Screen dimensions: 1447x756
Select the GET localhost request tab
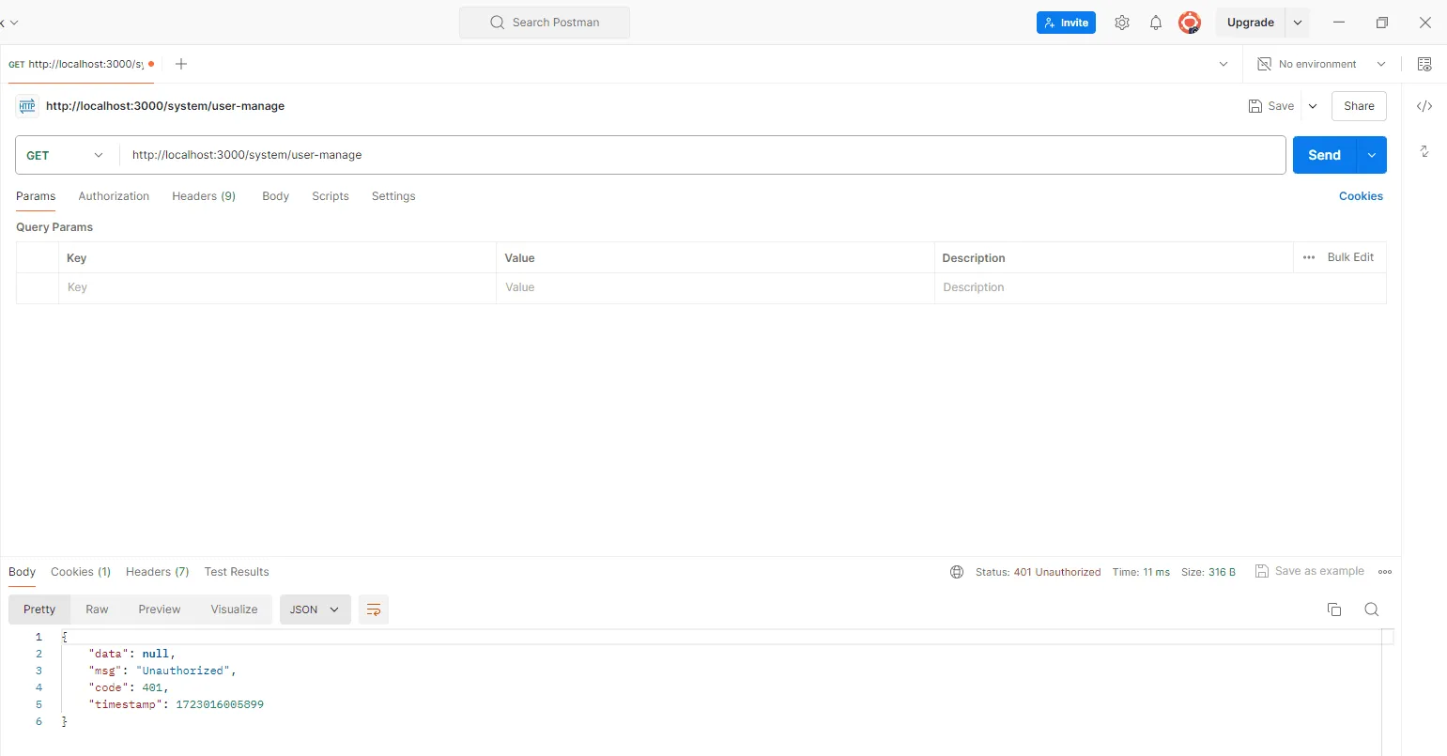click(x=81, y=64)
